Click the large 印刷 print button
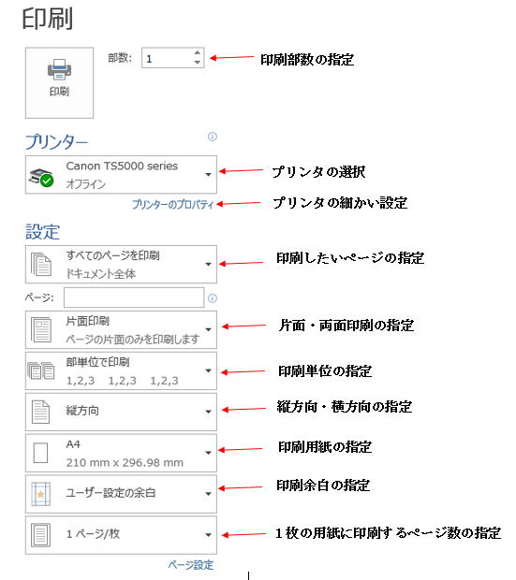This screenshot has width=516, height=580. point(59,82)
